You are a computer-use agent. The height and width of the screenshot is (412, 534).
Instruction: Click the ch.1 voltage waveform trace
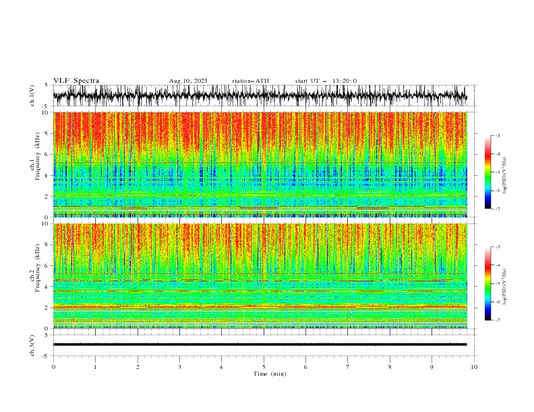click(x=260, y=96)
